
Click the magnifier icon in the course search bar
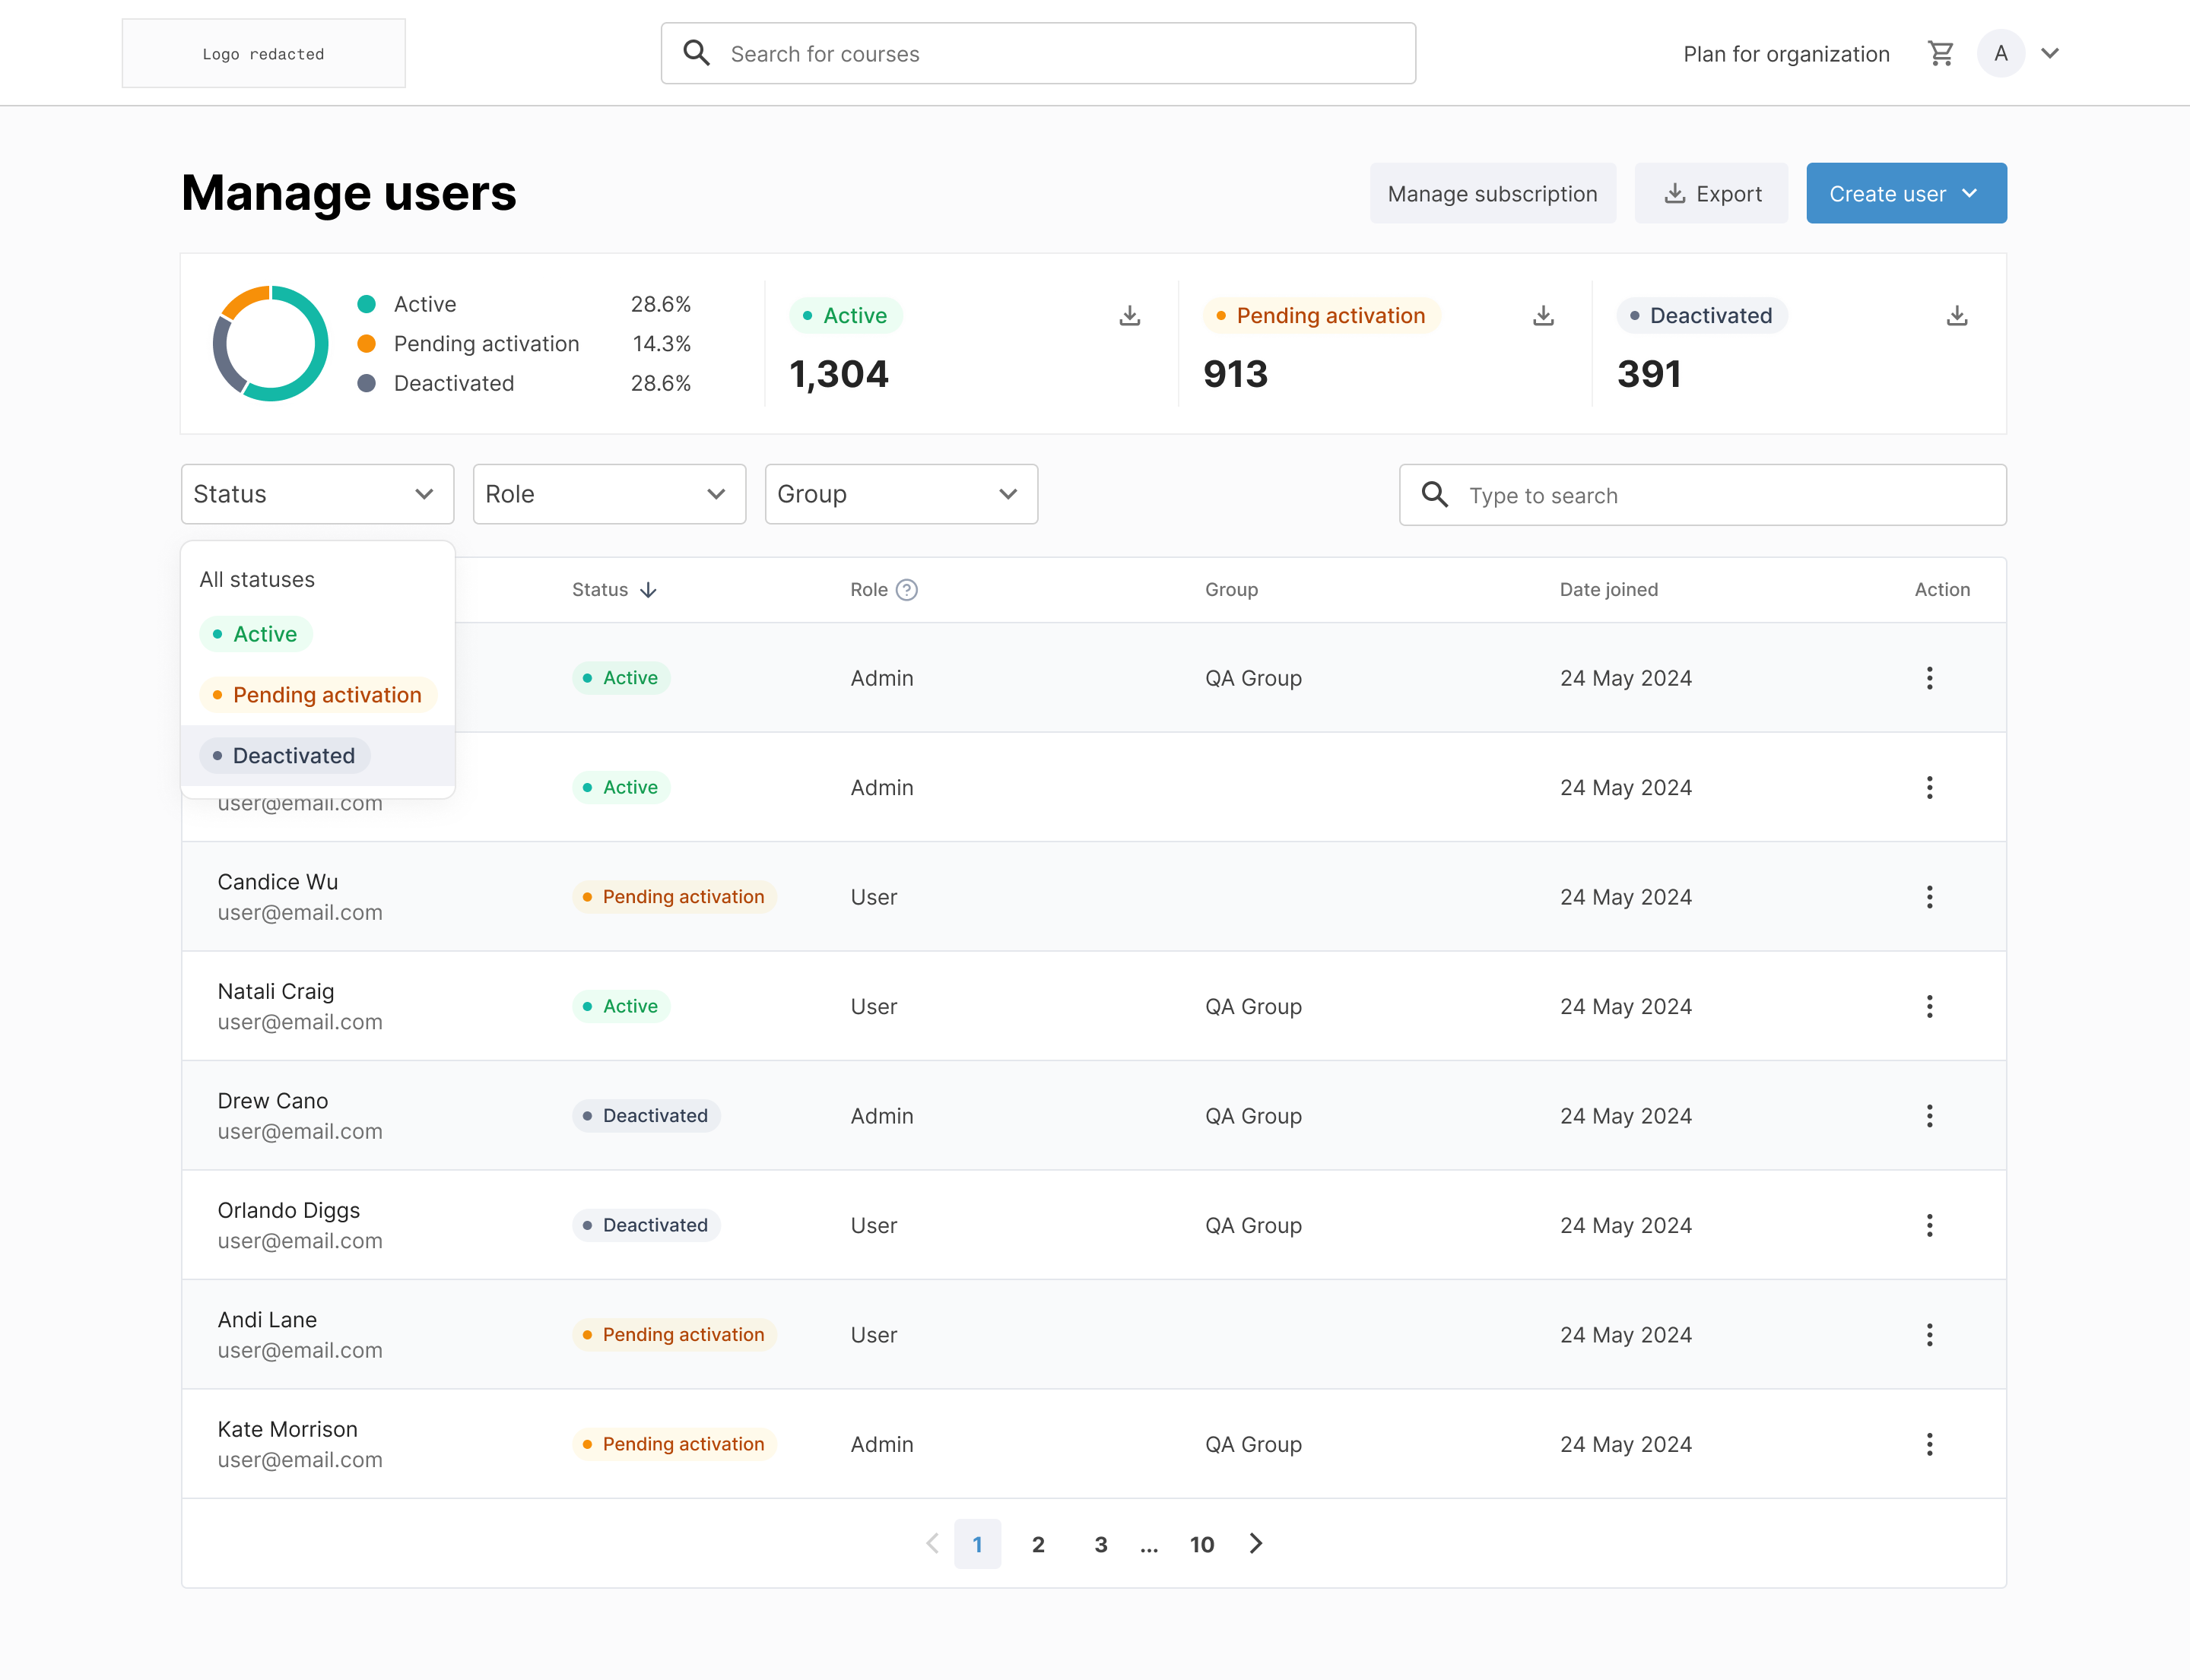(x=697, y=53)
